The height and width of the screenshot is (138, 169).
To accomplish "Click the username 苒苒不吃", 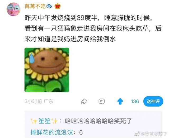I will pyautogui.click(x=35, y=6).
